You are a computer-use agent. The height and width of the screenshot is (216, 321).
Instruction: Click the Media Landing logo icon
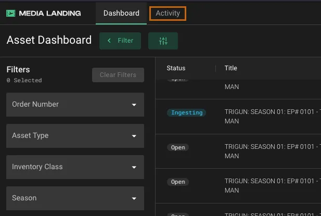pyautogui.click(x=11, y=13)
